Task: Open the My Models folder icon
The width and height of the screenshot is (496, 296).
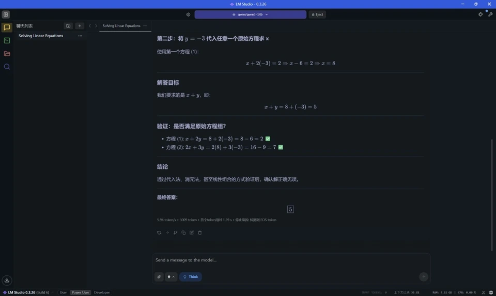Action: tap(7, 54)
